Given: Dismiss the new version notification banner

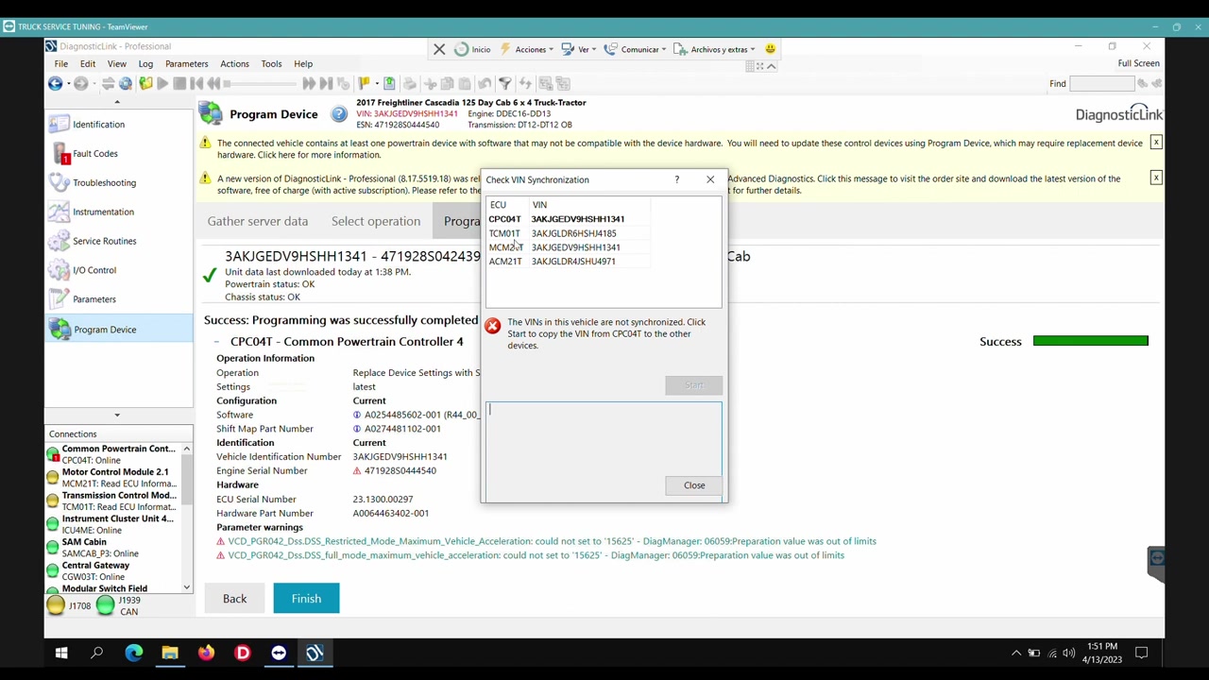Looking at the screenshot, I should tap(1155, 178).
